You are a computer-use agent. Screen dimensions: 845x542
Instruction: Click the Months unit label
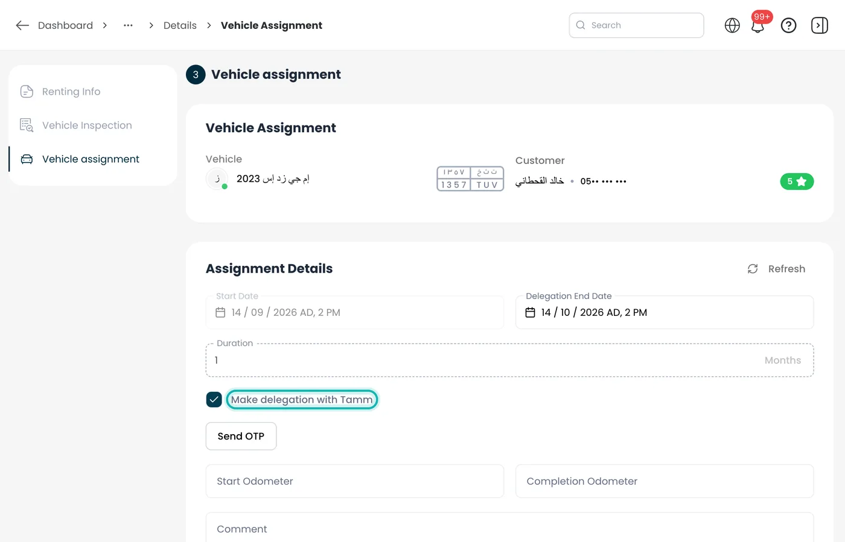783,361
